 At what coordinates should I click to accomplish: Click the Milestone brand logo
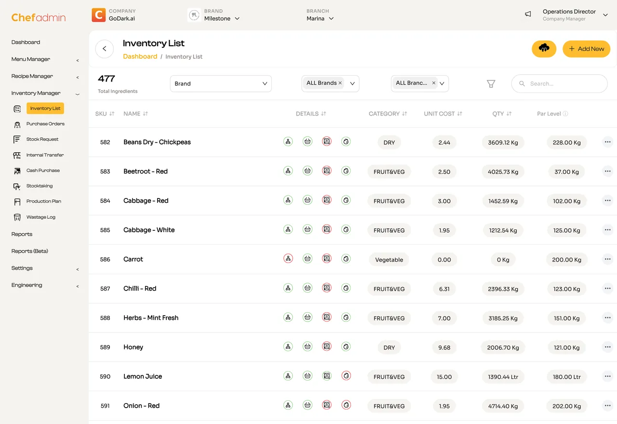click(194, 15)
